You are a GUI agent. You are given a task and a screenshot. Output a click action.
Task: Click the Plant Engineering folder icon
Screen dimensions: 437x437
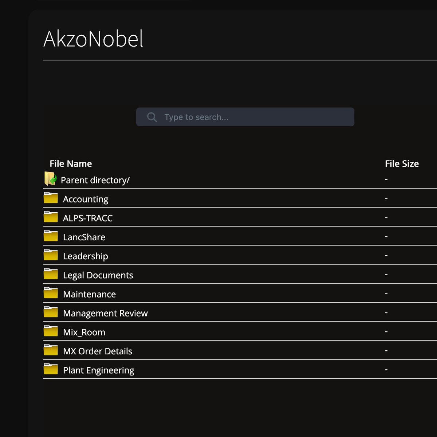point(51,369)
